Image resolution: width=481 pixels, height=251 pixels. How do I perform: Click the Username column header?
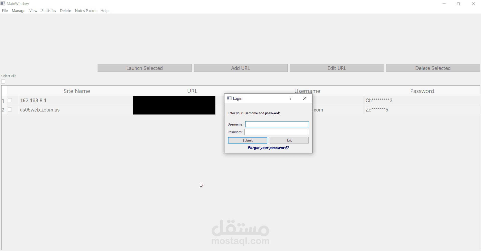tap(307, 91)
